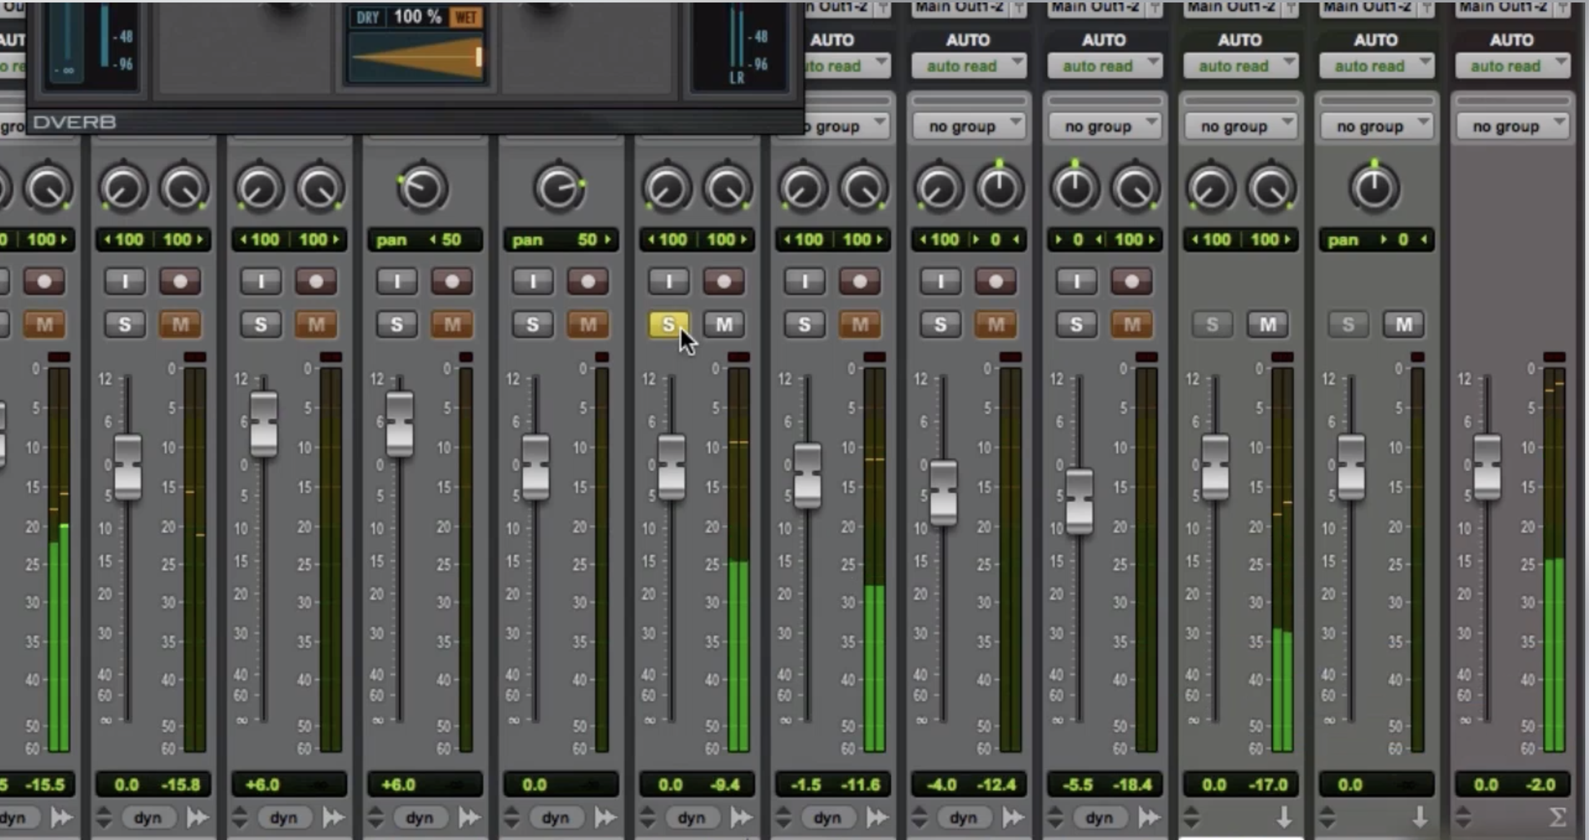The width and height of the screenshot is (1589, 840).
Task: Click the -4.0 volume readout field
Action: (941, 785)
